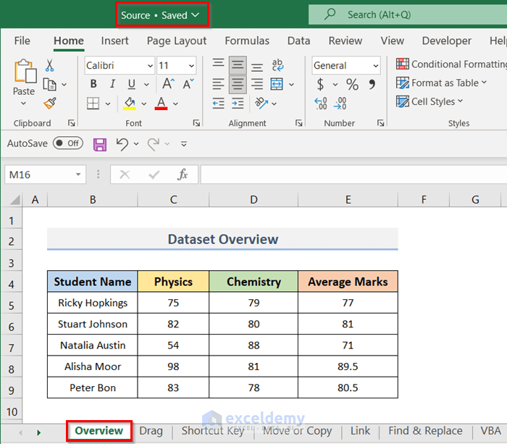This screenshot has width=507, height=444.
Task: Click the Cut scissors icon
Action: coord(50,66)
